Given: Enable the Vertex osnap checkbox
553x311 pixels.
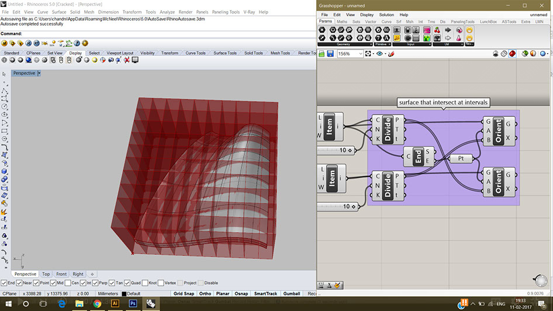Looking at the screenshot, I should point(161,283).
